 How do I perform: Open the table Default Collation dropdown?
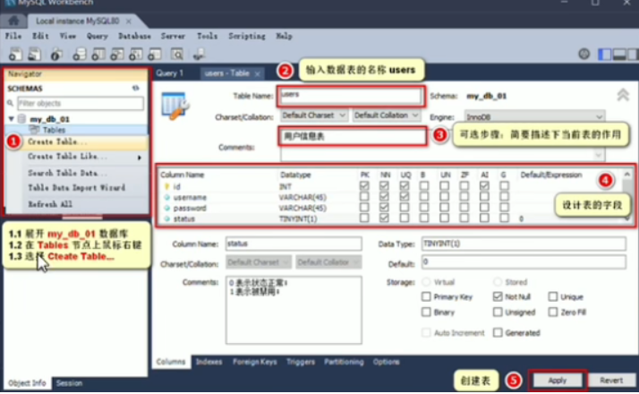pyautogui.click(x=386, y=116)
